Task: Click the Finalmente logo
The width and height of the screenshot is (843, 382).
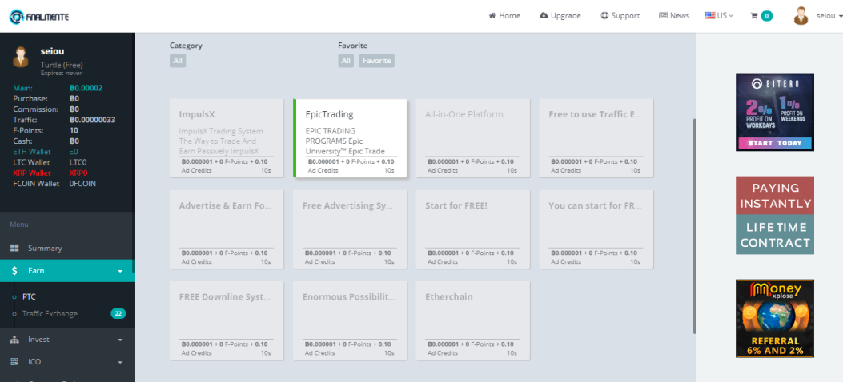Action: point(39,17)
